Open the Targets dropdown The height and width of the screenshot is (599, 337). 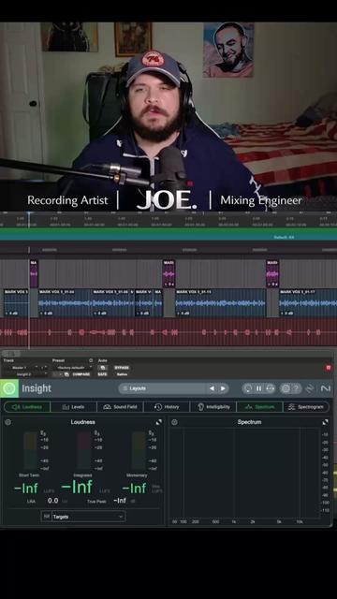88,517
